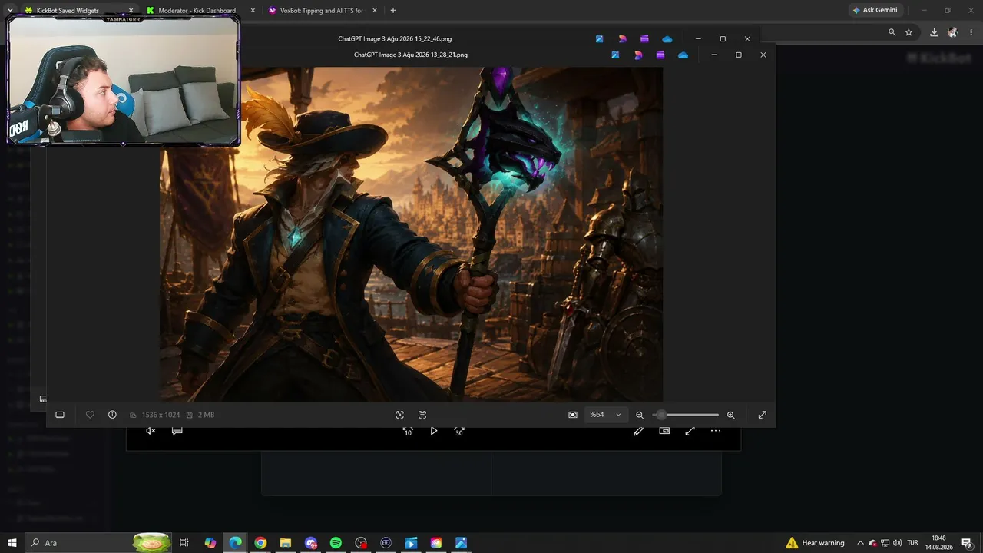Switch the TUR keyboard language indicator

pos(913,543)
